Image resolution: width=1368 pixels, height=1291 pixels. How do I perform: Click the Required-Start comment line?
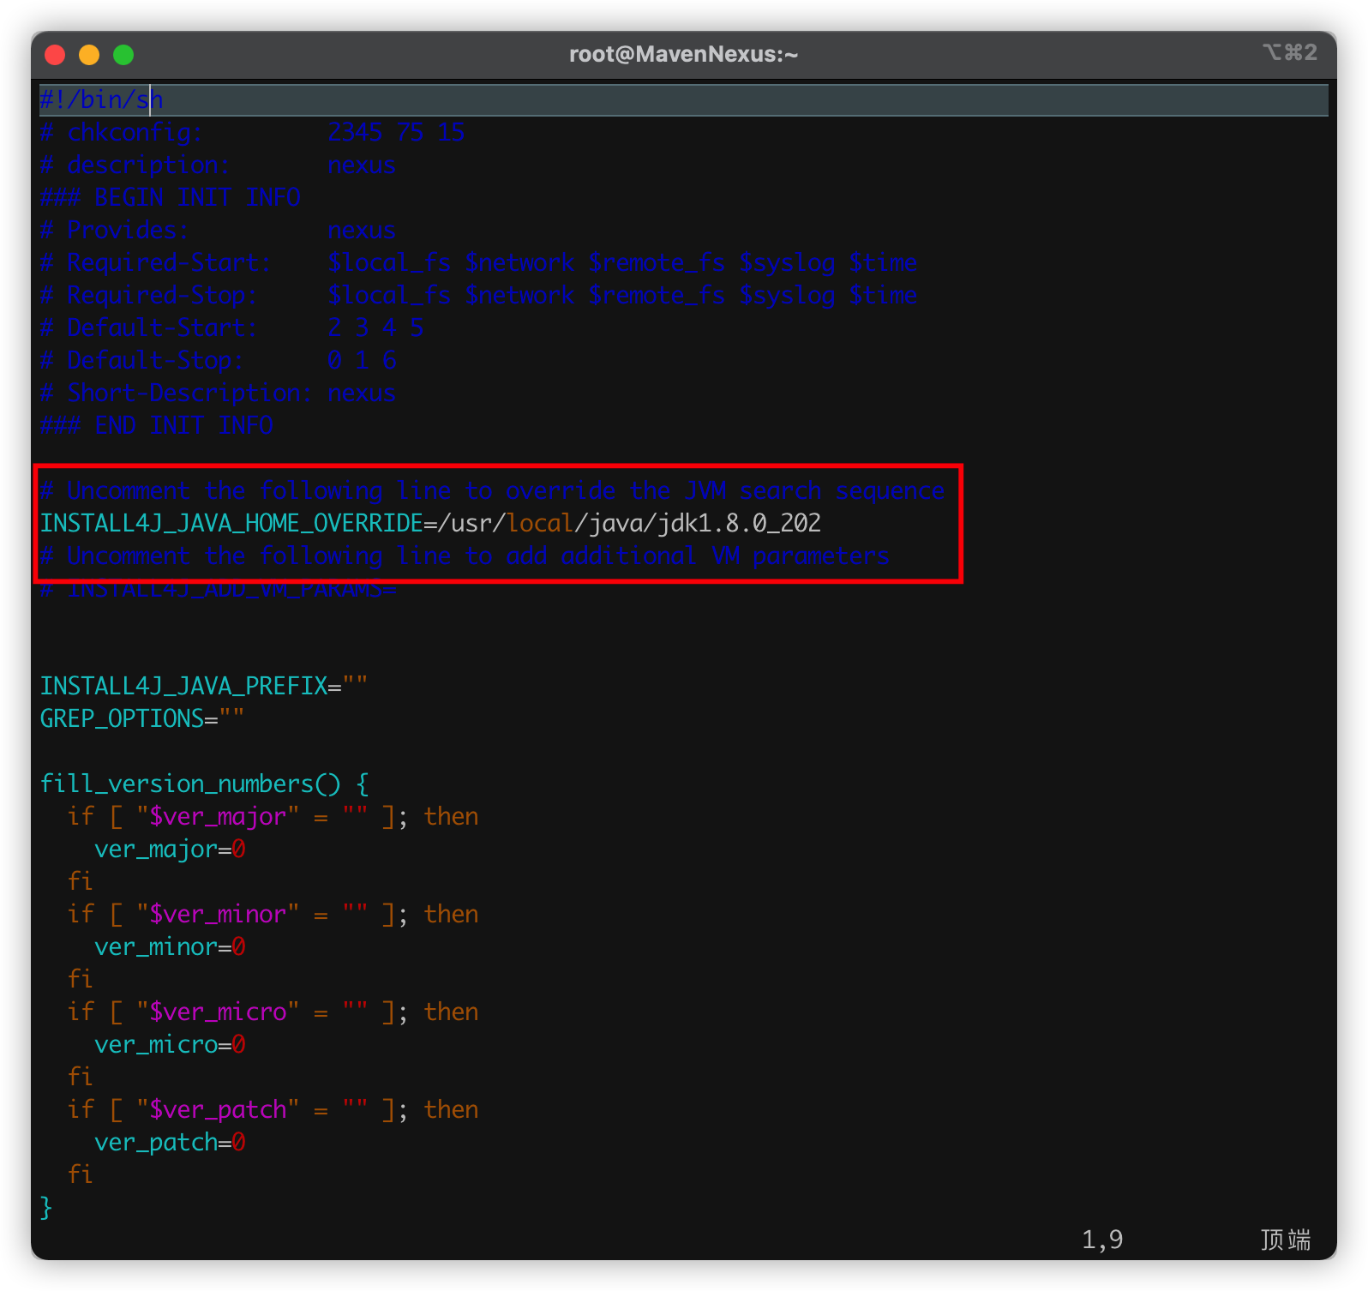pos(478,263)
